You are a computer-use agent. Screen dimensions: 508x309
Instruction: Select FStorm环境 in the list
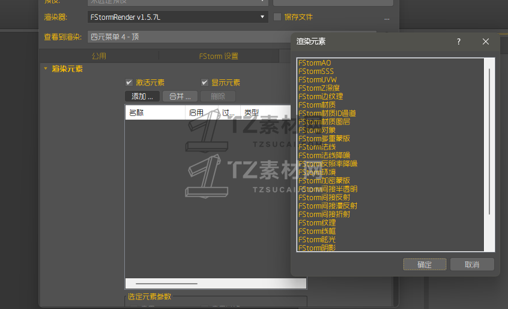[x=317, y=173]
